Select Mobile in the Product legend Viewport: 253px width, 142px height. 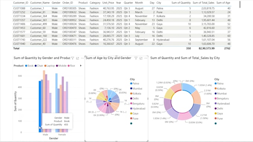pos(61,66)
